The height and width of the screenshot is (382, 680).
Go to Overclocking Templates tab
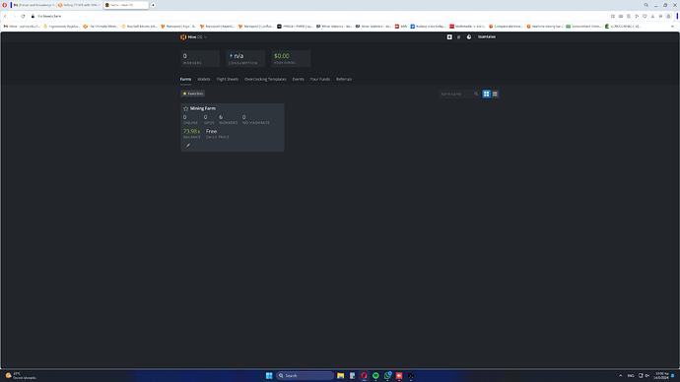(265, 80)
